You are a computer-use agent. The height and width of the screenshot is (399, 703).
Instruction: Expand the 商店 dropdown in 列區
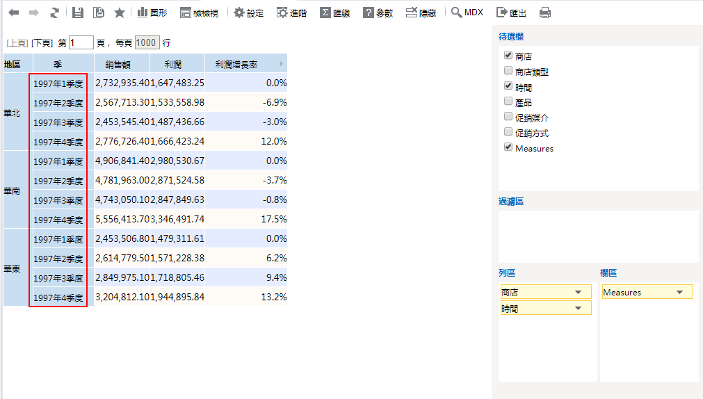coord(578,293)
